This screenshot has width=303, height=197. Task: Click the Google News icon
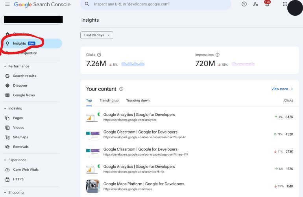(x=7, y=95)
